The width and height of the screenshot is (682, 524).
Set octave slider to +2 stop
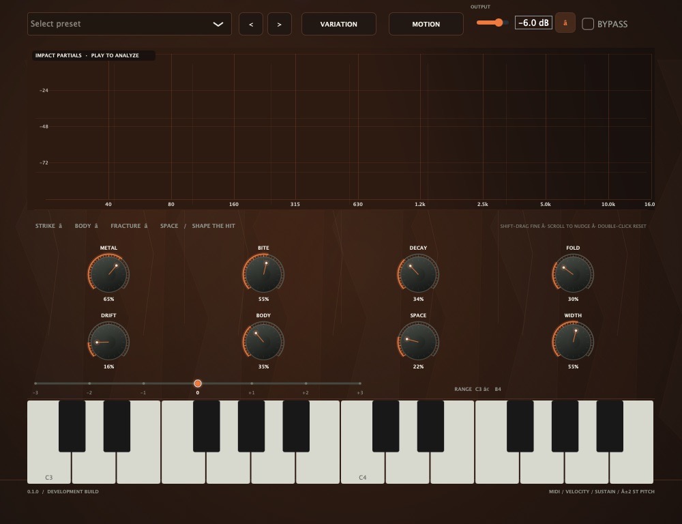click(306, 383)
